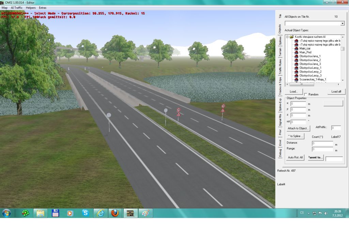Viewport: 349px width, 248px height.
Task: Click the volume icon in system tray
Action: click(x=325, y=214)
